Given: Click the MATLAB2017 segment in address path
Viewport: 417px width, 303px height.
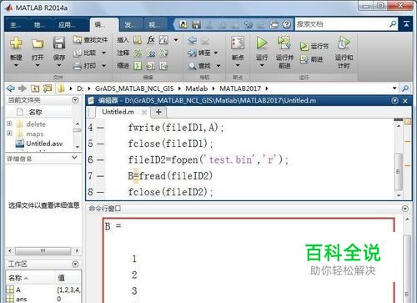Looking at the screenshot, I should 240,88.
